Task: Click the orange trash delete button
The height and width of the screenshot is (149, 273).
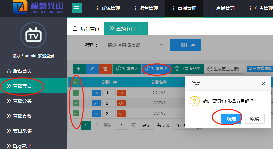Action: tap(106, 69)
